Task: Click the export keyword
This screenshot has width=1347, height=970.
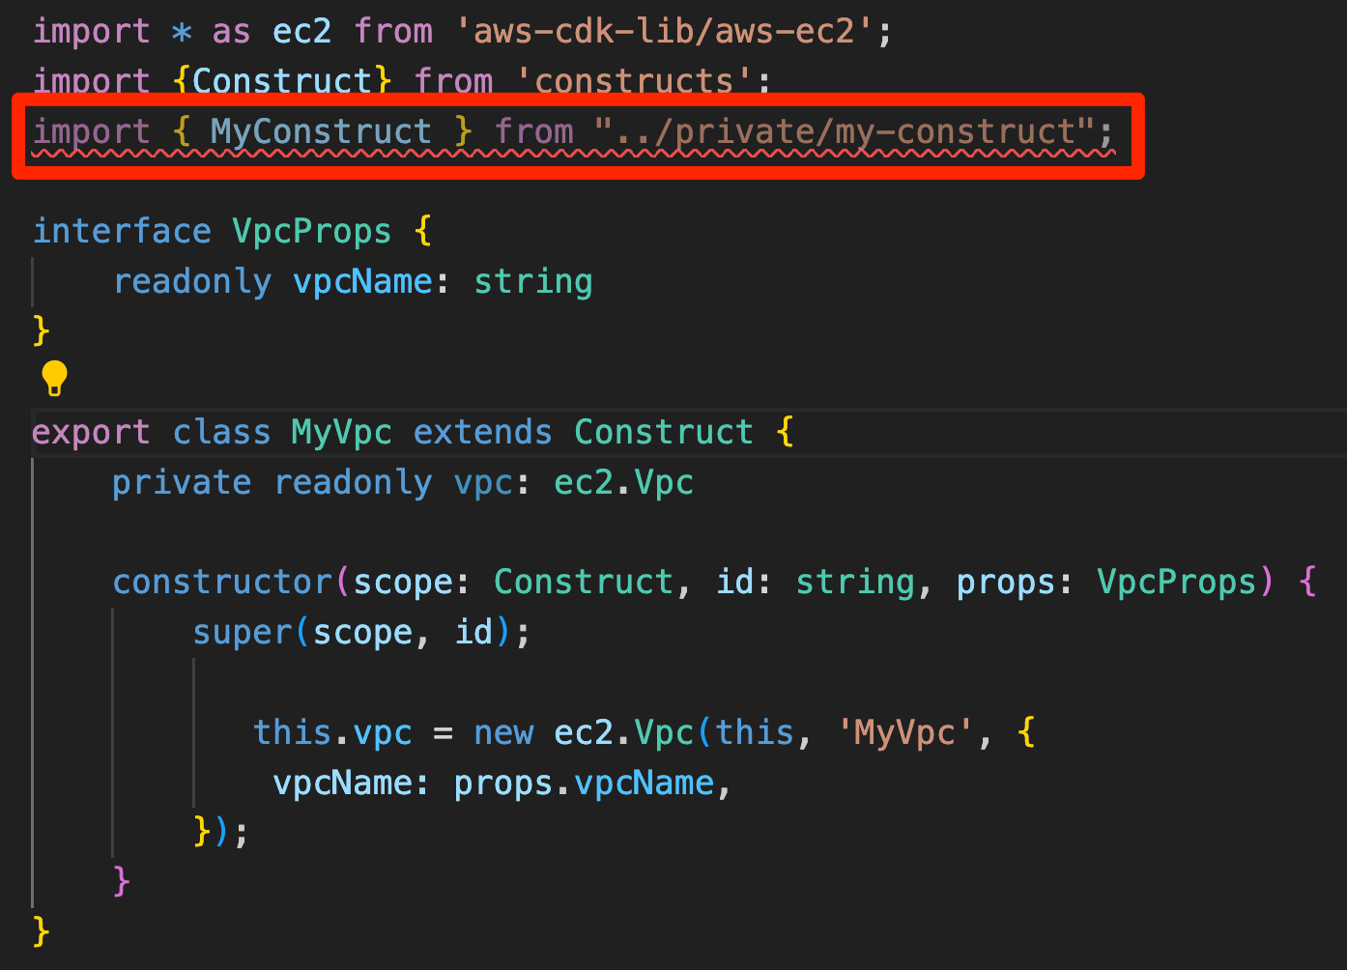Action: [x=92, y=432]
